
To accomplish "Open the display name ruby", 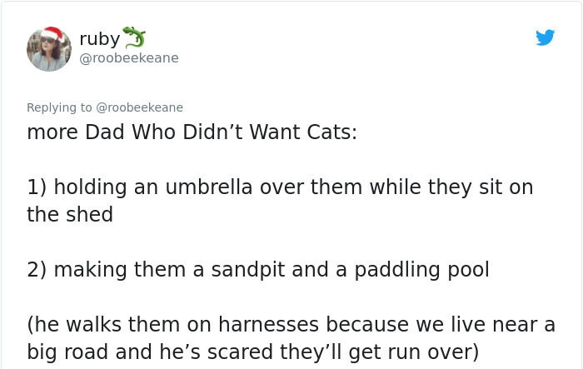I will point(100,38).
